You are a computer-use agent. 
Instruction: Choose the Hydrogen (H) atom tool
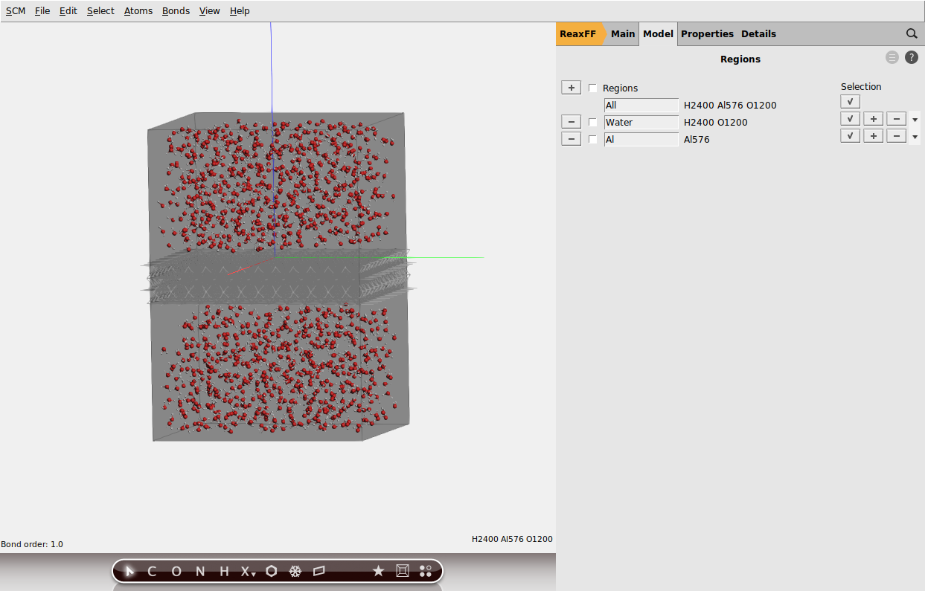[224, 571]
